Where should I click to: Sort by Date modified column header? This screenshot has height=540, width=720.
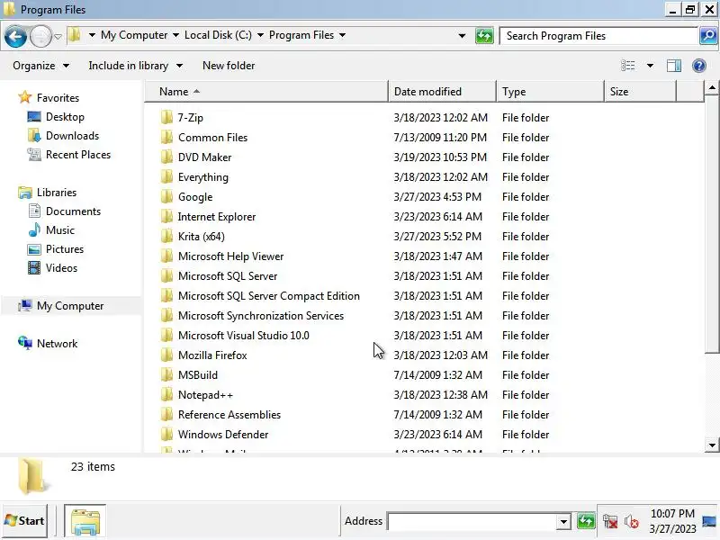pos(442,92)
